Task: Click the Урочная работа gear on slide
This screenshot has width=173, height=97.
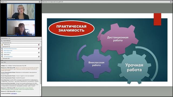Action: pos(134,67)
